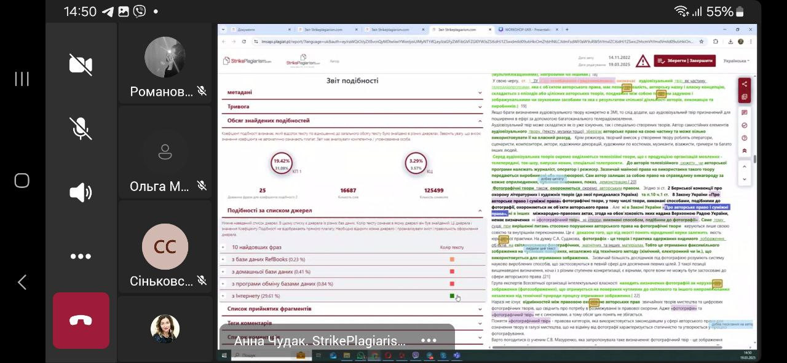Pick the orange color swatch for RefBooks
Screen dimensions: 787x363
tap(452, 259)
